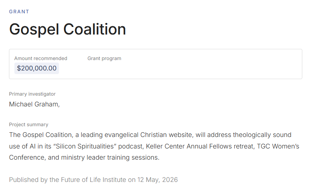This screenshot has width=312, height=192.
Task: Click the 12 May, 2026 publication date
Action: pos(157,180)
